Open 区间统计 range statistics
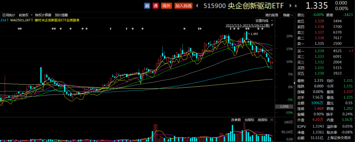The height and width of the screenshot is (142, 355). 9,15
